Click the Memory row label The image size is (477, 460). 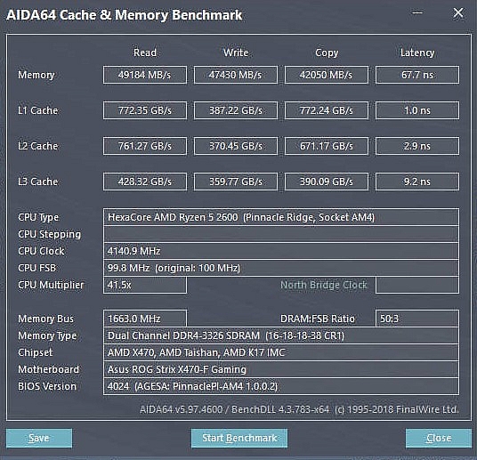[x=36, y=75]
